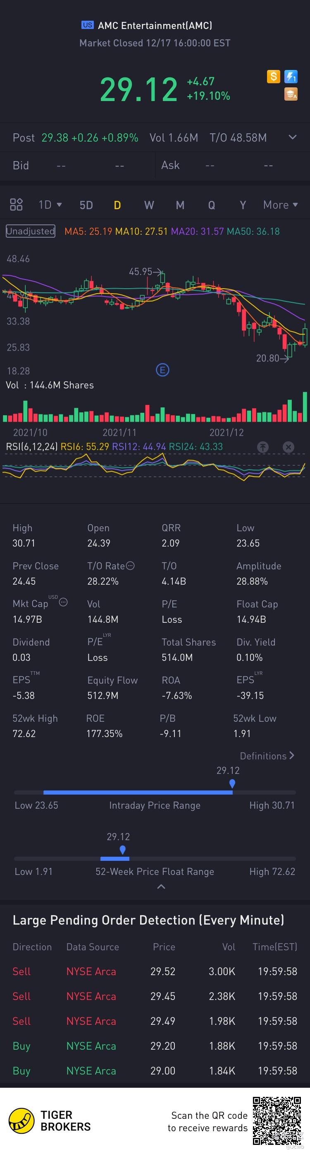
Task: Tap the Tiger Brokers logo
Action: (49, 1121)
